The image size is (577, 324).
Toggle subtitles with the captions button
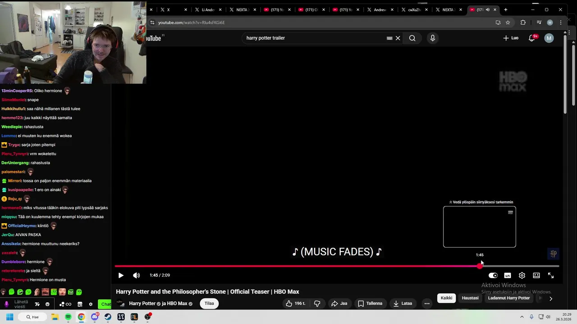[x=508, y=275]
